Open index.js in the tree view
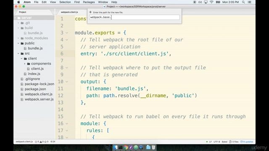Viewport: 269px width, 151px height. point(34,74)
